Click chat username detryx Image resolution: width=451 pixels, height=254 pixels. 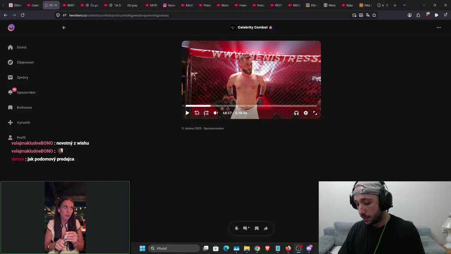18,159
